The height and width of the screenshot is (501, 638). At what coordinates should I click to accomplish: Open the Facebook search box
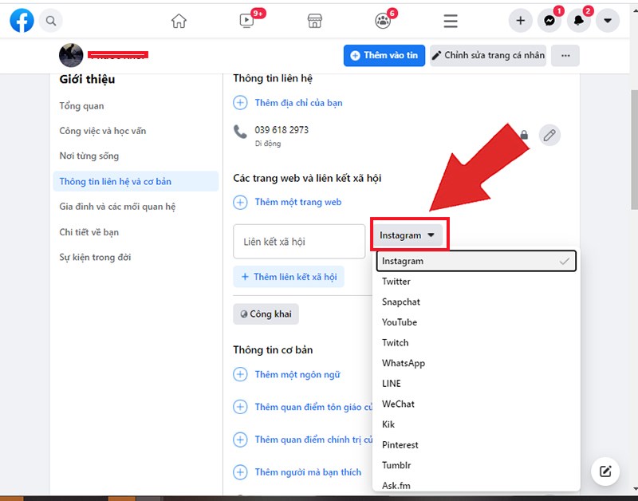pos(51,21)
